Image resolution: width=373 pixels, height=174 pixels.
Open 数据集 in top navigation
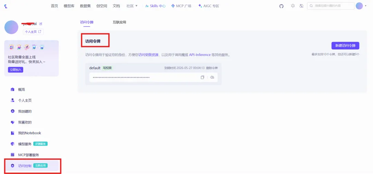85,6
